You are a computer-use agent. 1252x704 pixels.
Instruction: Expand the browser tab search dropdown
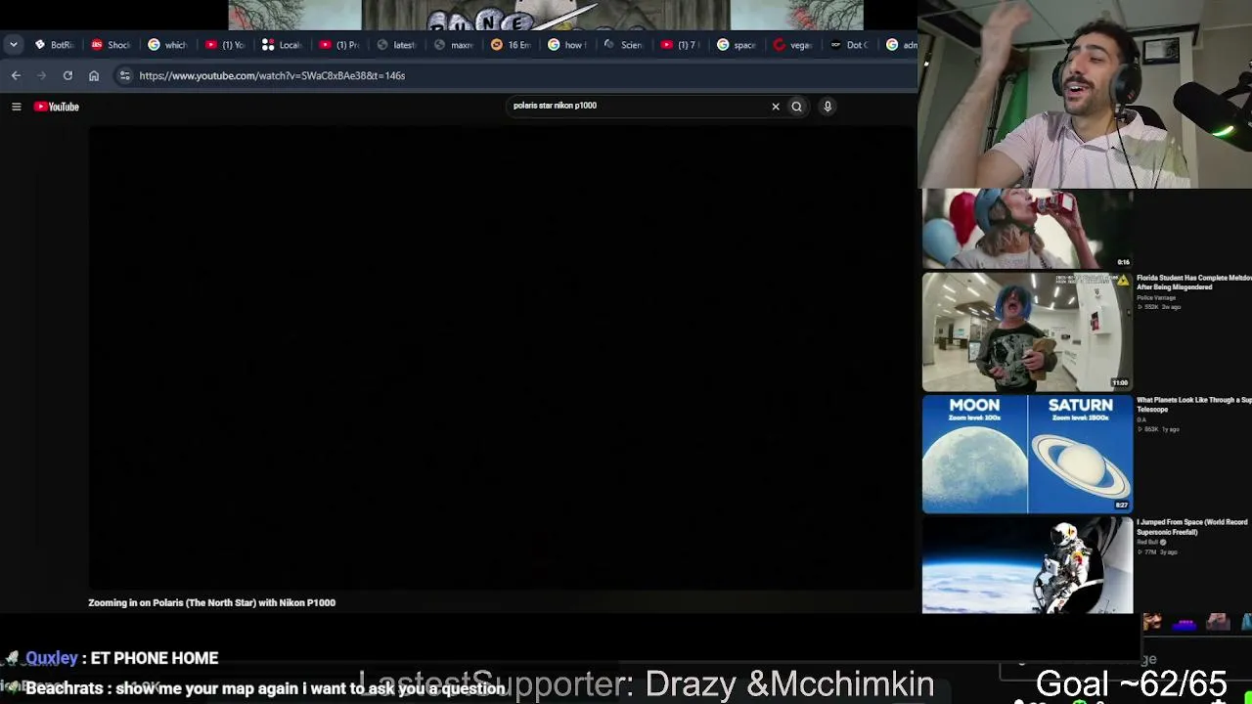coord(13,45)
